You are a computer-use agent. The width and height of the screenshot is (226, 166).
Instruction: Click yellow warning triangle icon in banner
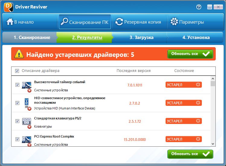click(19, 54)
